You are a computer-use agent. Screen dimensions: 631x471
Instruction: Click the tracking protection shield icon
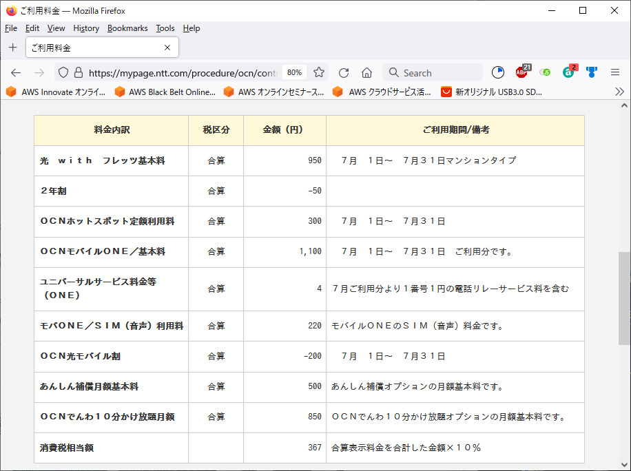63,72
